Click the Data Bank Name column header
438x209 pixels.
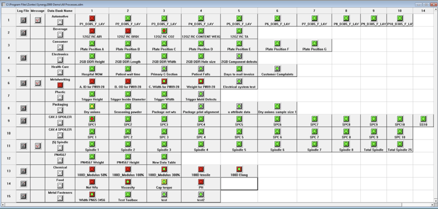(x=60, y=11)
